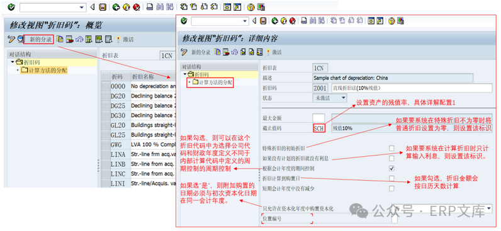The image size is (501, 231).
Task: Click the print icon in the detail window toolbar
Action: pos(304,21)
